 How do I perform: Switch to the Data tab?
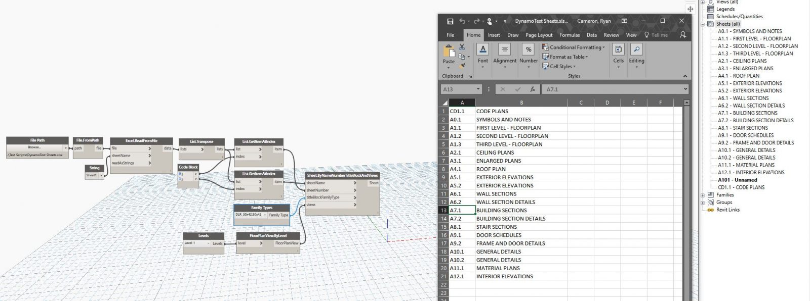pos(591,35)
